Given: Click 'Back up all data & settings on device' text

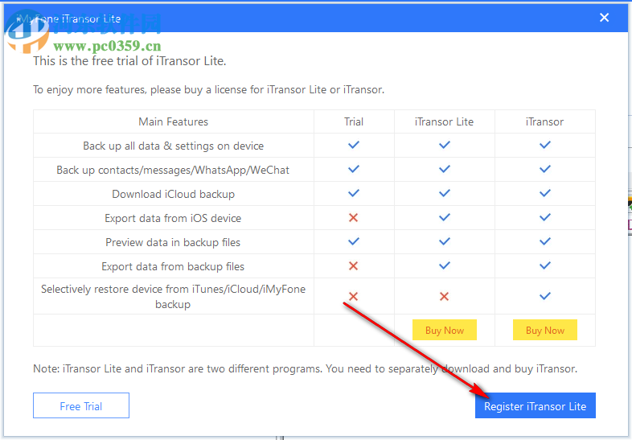Looking at the screenshot, I should point(174,146).
